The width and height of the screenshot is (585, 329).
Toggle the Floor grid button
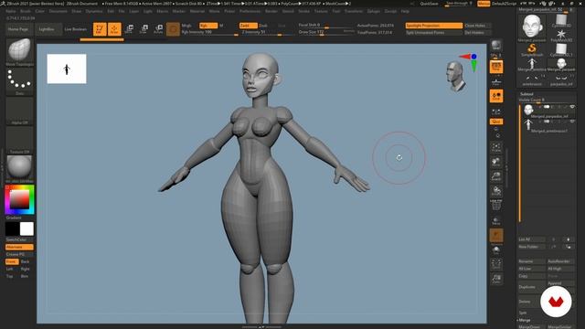point(496,82)
